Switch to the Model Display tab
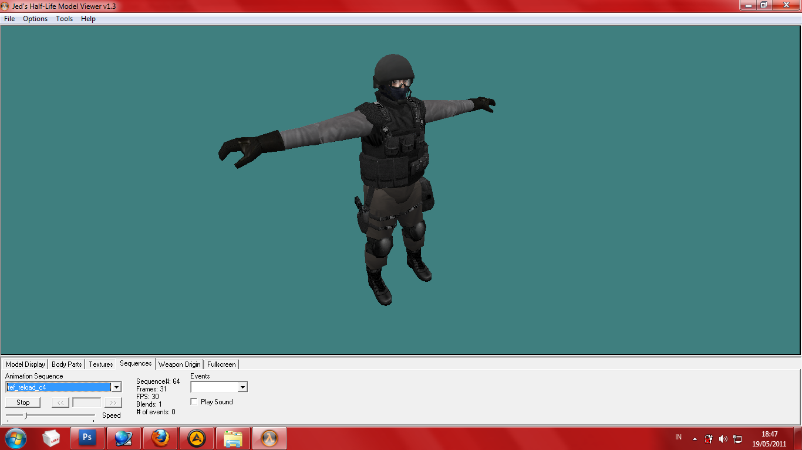Image resolution: width=802 pixels, height=450 pixels. point(25,364)
